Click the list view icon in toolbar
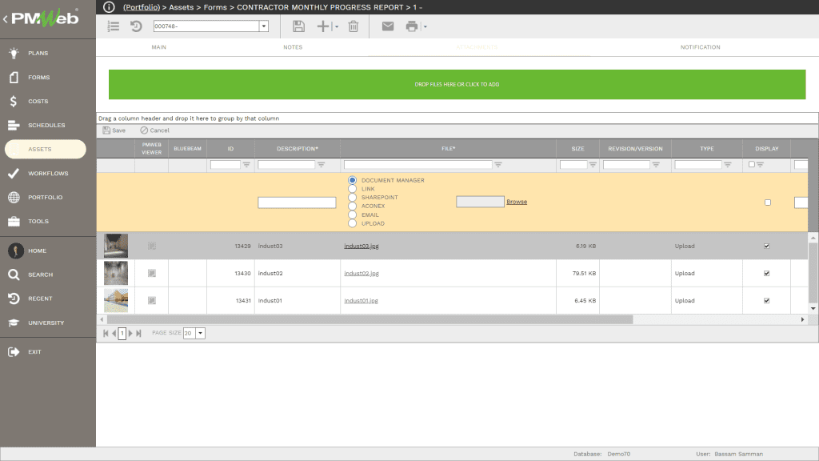 [x=114, y=26]
